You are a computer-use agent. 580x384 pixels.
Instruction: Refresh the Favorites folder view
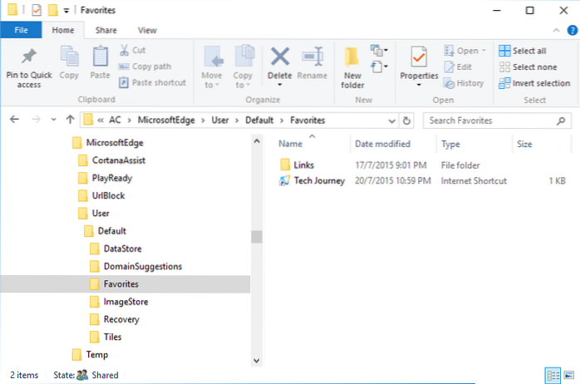[406, 121]
